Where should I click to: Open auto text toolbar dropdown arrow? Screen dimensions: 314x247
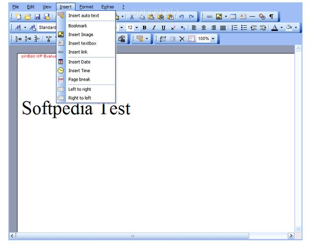click(x=147, y=39)
